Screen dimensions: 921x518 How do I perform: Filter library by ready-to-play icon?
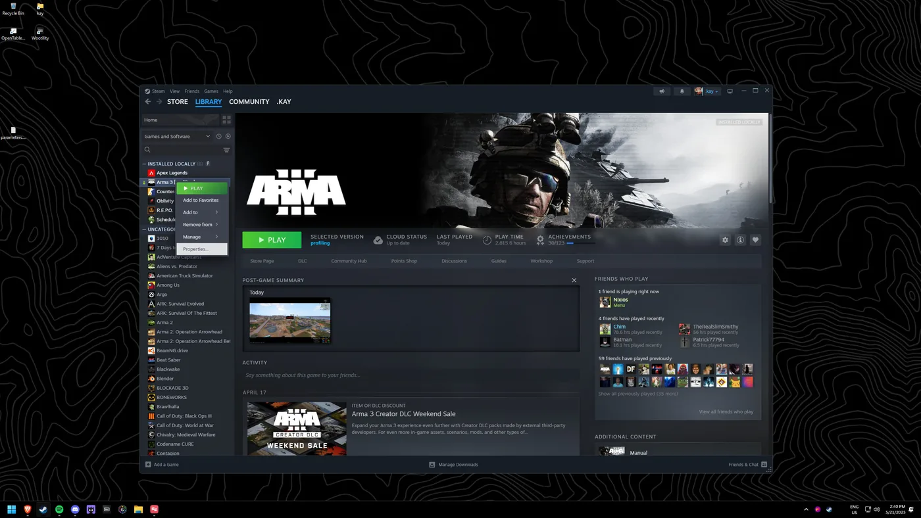pos(228,136)
